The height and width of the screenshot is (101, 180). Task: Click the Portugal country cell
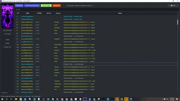[x=56, y=22]
